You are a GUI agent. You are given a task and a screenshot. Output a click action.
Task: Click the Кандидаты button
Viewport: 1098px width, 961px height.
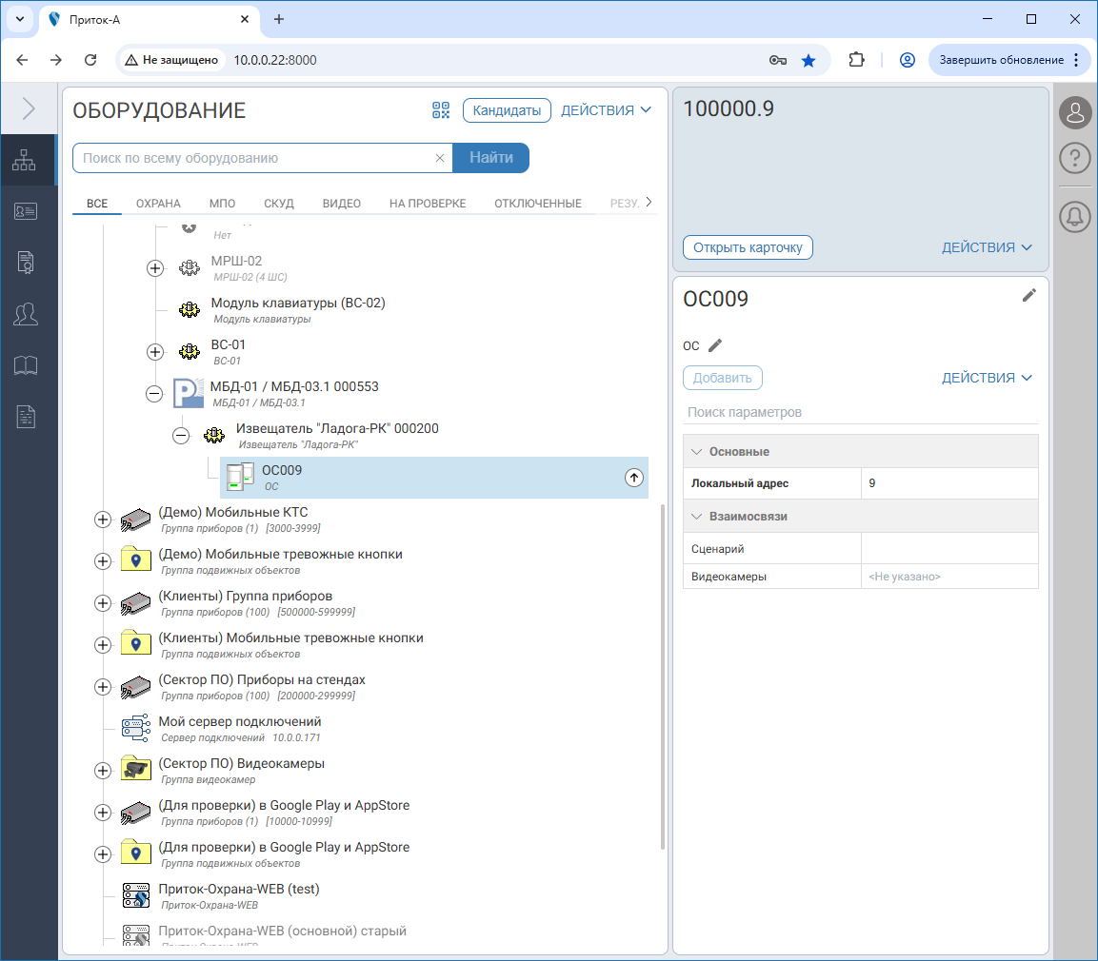point(507,110)
